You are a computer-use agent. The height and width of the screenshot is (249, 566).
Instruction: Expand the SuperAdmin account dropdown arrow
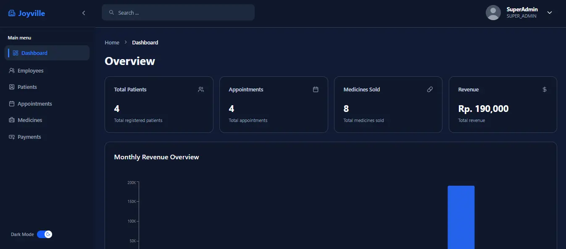coord(549,13)
